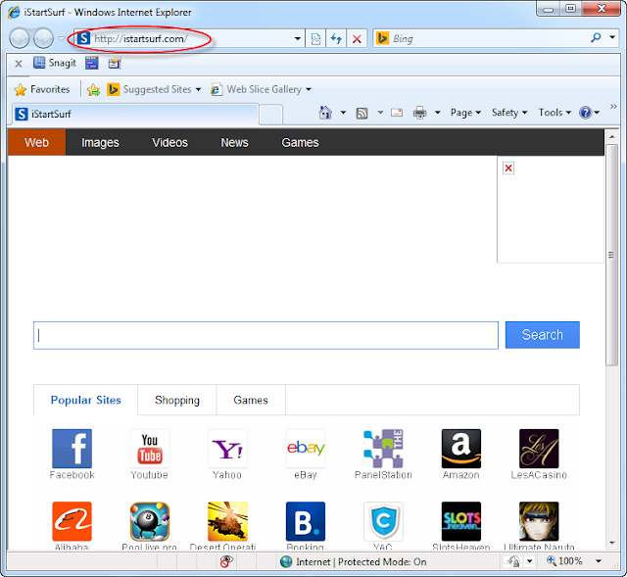627x577 pixels.
Task: Switch to the Videos tab
Action: [x=169, y=142]
